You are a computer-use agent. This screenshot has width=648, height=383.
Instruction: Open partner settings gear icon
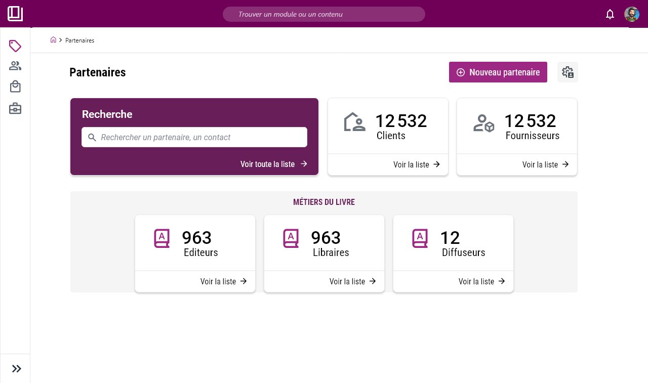click(x=568, y=72)
